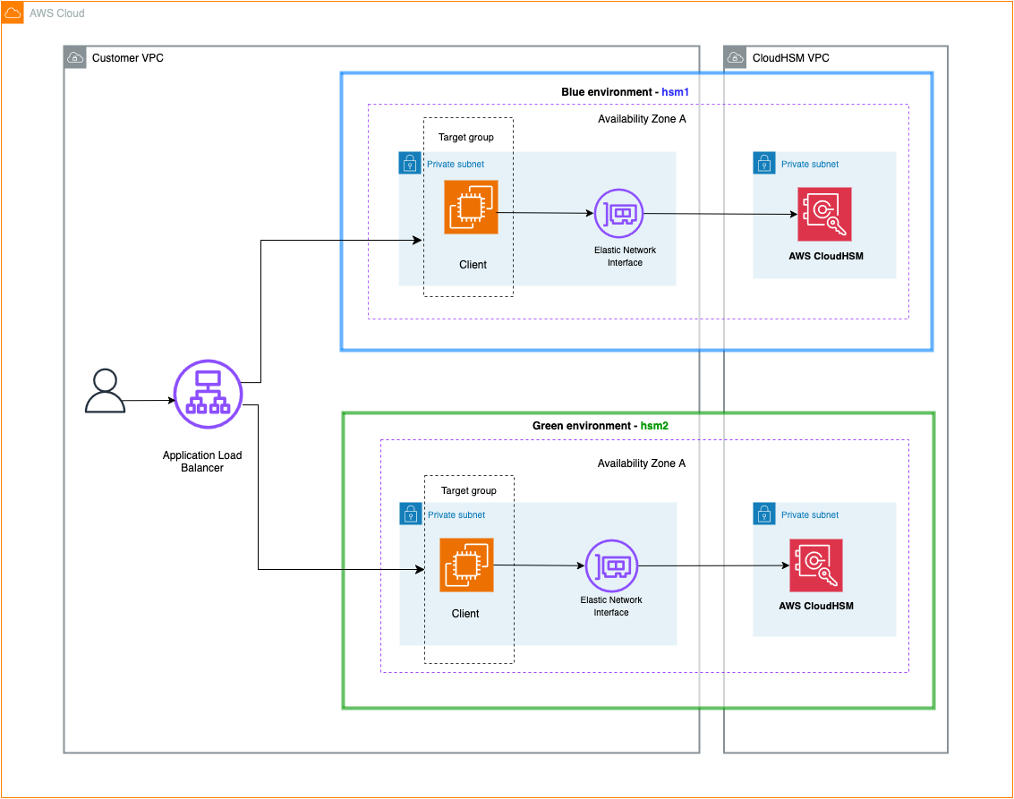Select 'Private subnet' label beside Blue environment client
1014x799 pixels.
click(456, 165)
